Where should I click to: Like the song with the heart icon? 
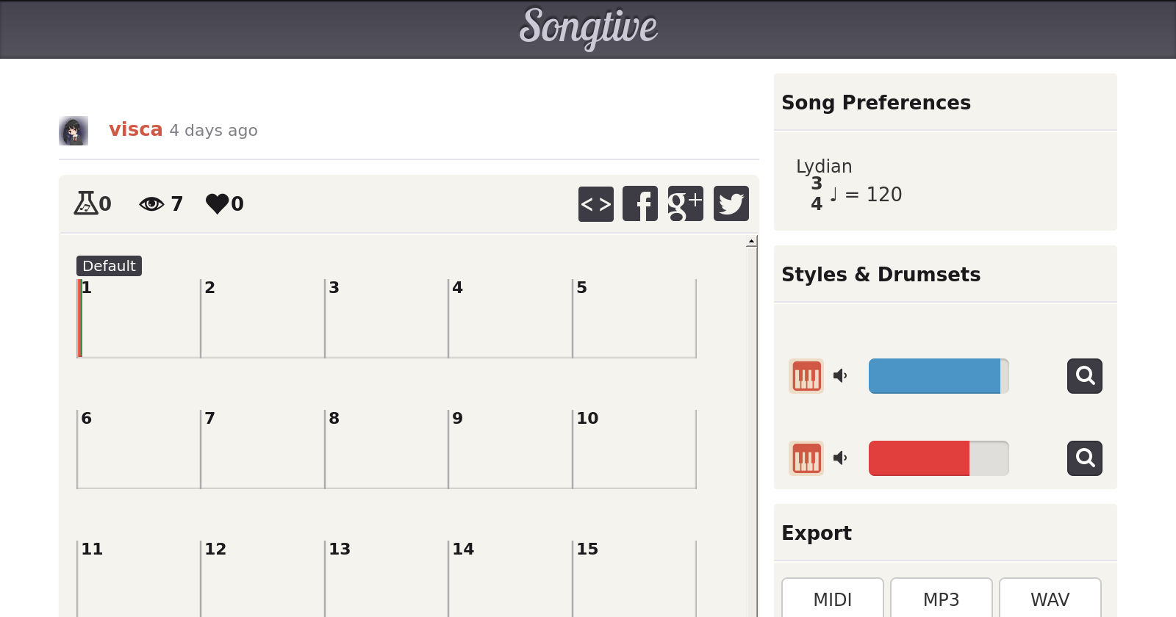218,203
